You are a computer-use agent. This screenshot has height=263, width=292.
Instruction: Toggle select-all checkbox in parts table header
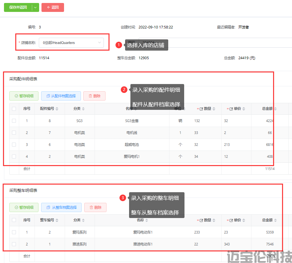[14, 109]
